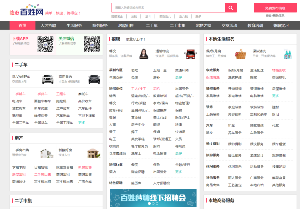The width and height of the screenshot is (300, 209).
Task: Click the 前四后八 hot keyword
Action: pos(165,16)
